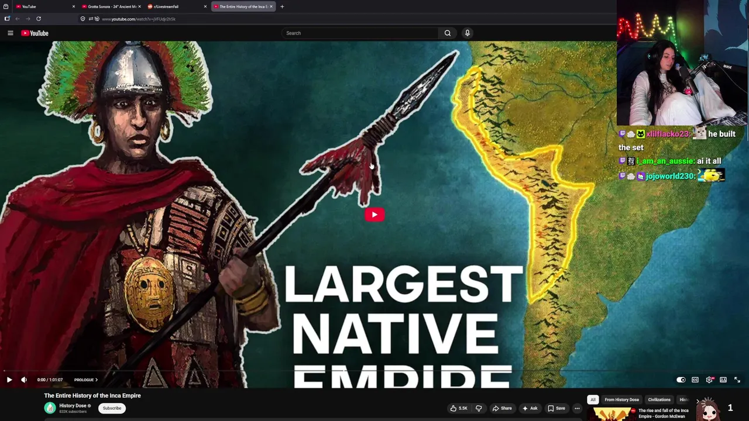Click the address bar URL
Viewport: 749px width, 421px height.
coord(139,19)
